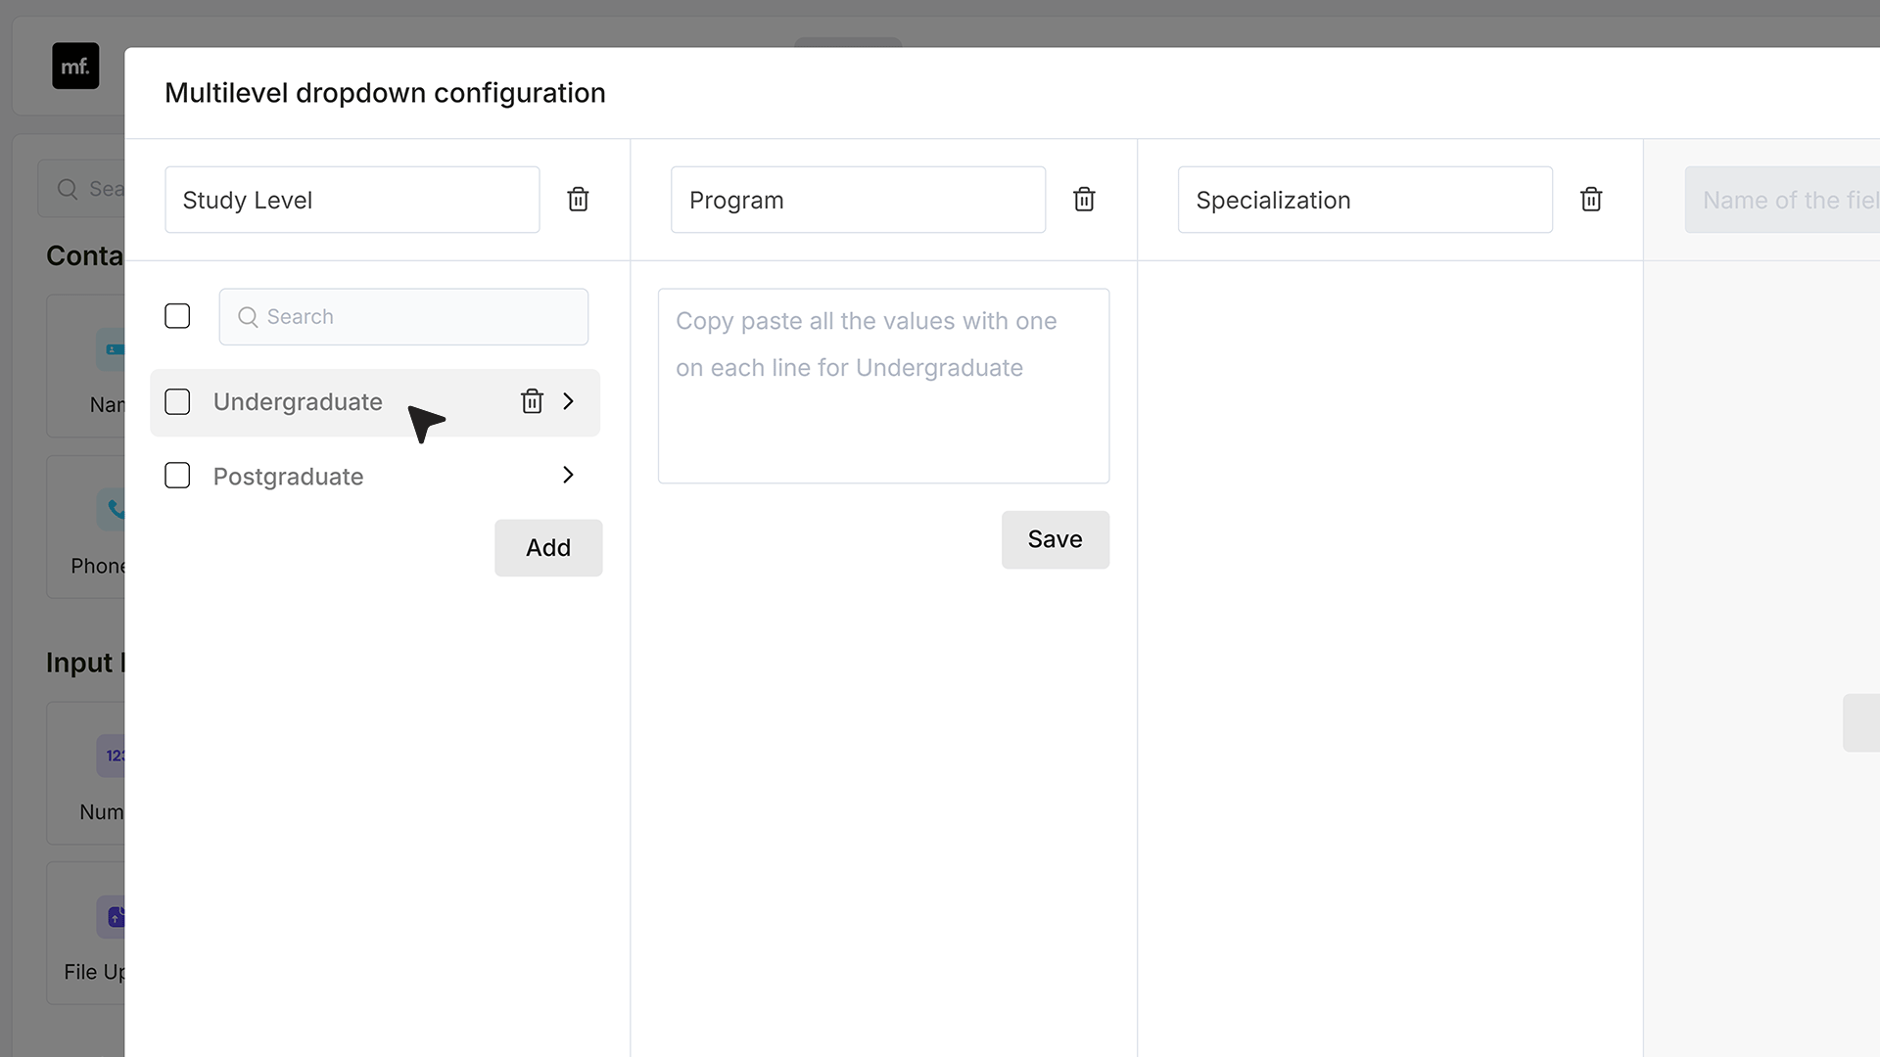Click the Program name field
The width and height of the screenshot is (1880, 1057).
tap(858, 200)
